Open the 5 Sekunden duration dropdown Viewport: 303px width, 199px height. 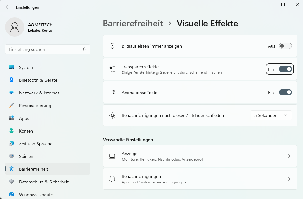pos(271,115)
